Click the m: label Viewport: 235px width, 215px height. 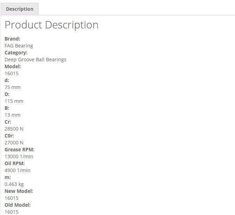pos(8,177)
